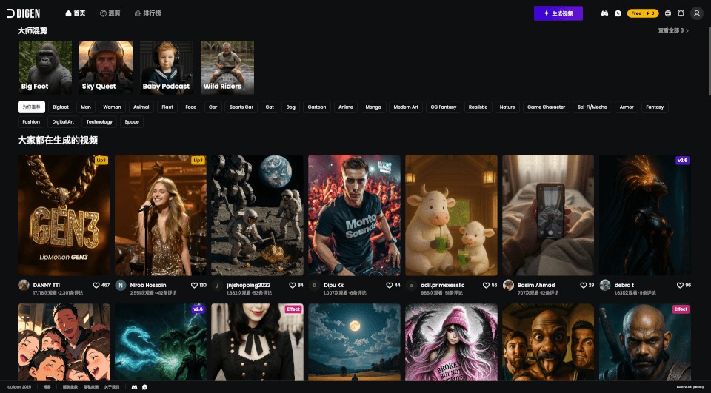Open WhatsApp link in the top header
Screen dimensions: 711x393
tap(618, 13)
